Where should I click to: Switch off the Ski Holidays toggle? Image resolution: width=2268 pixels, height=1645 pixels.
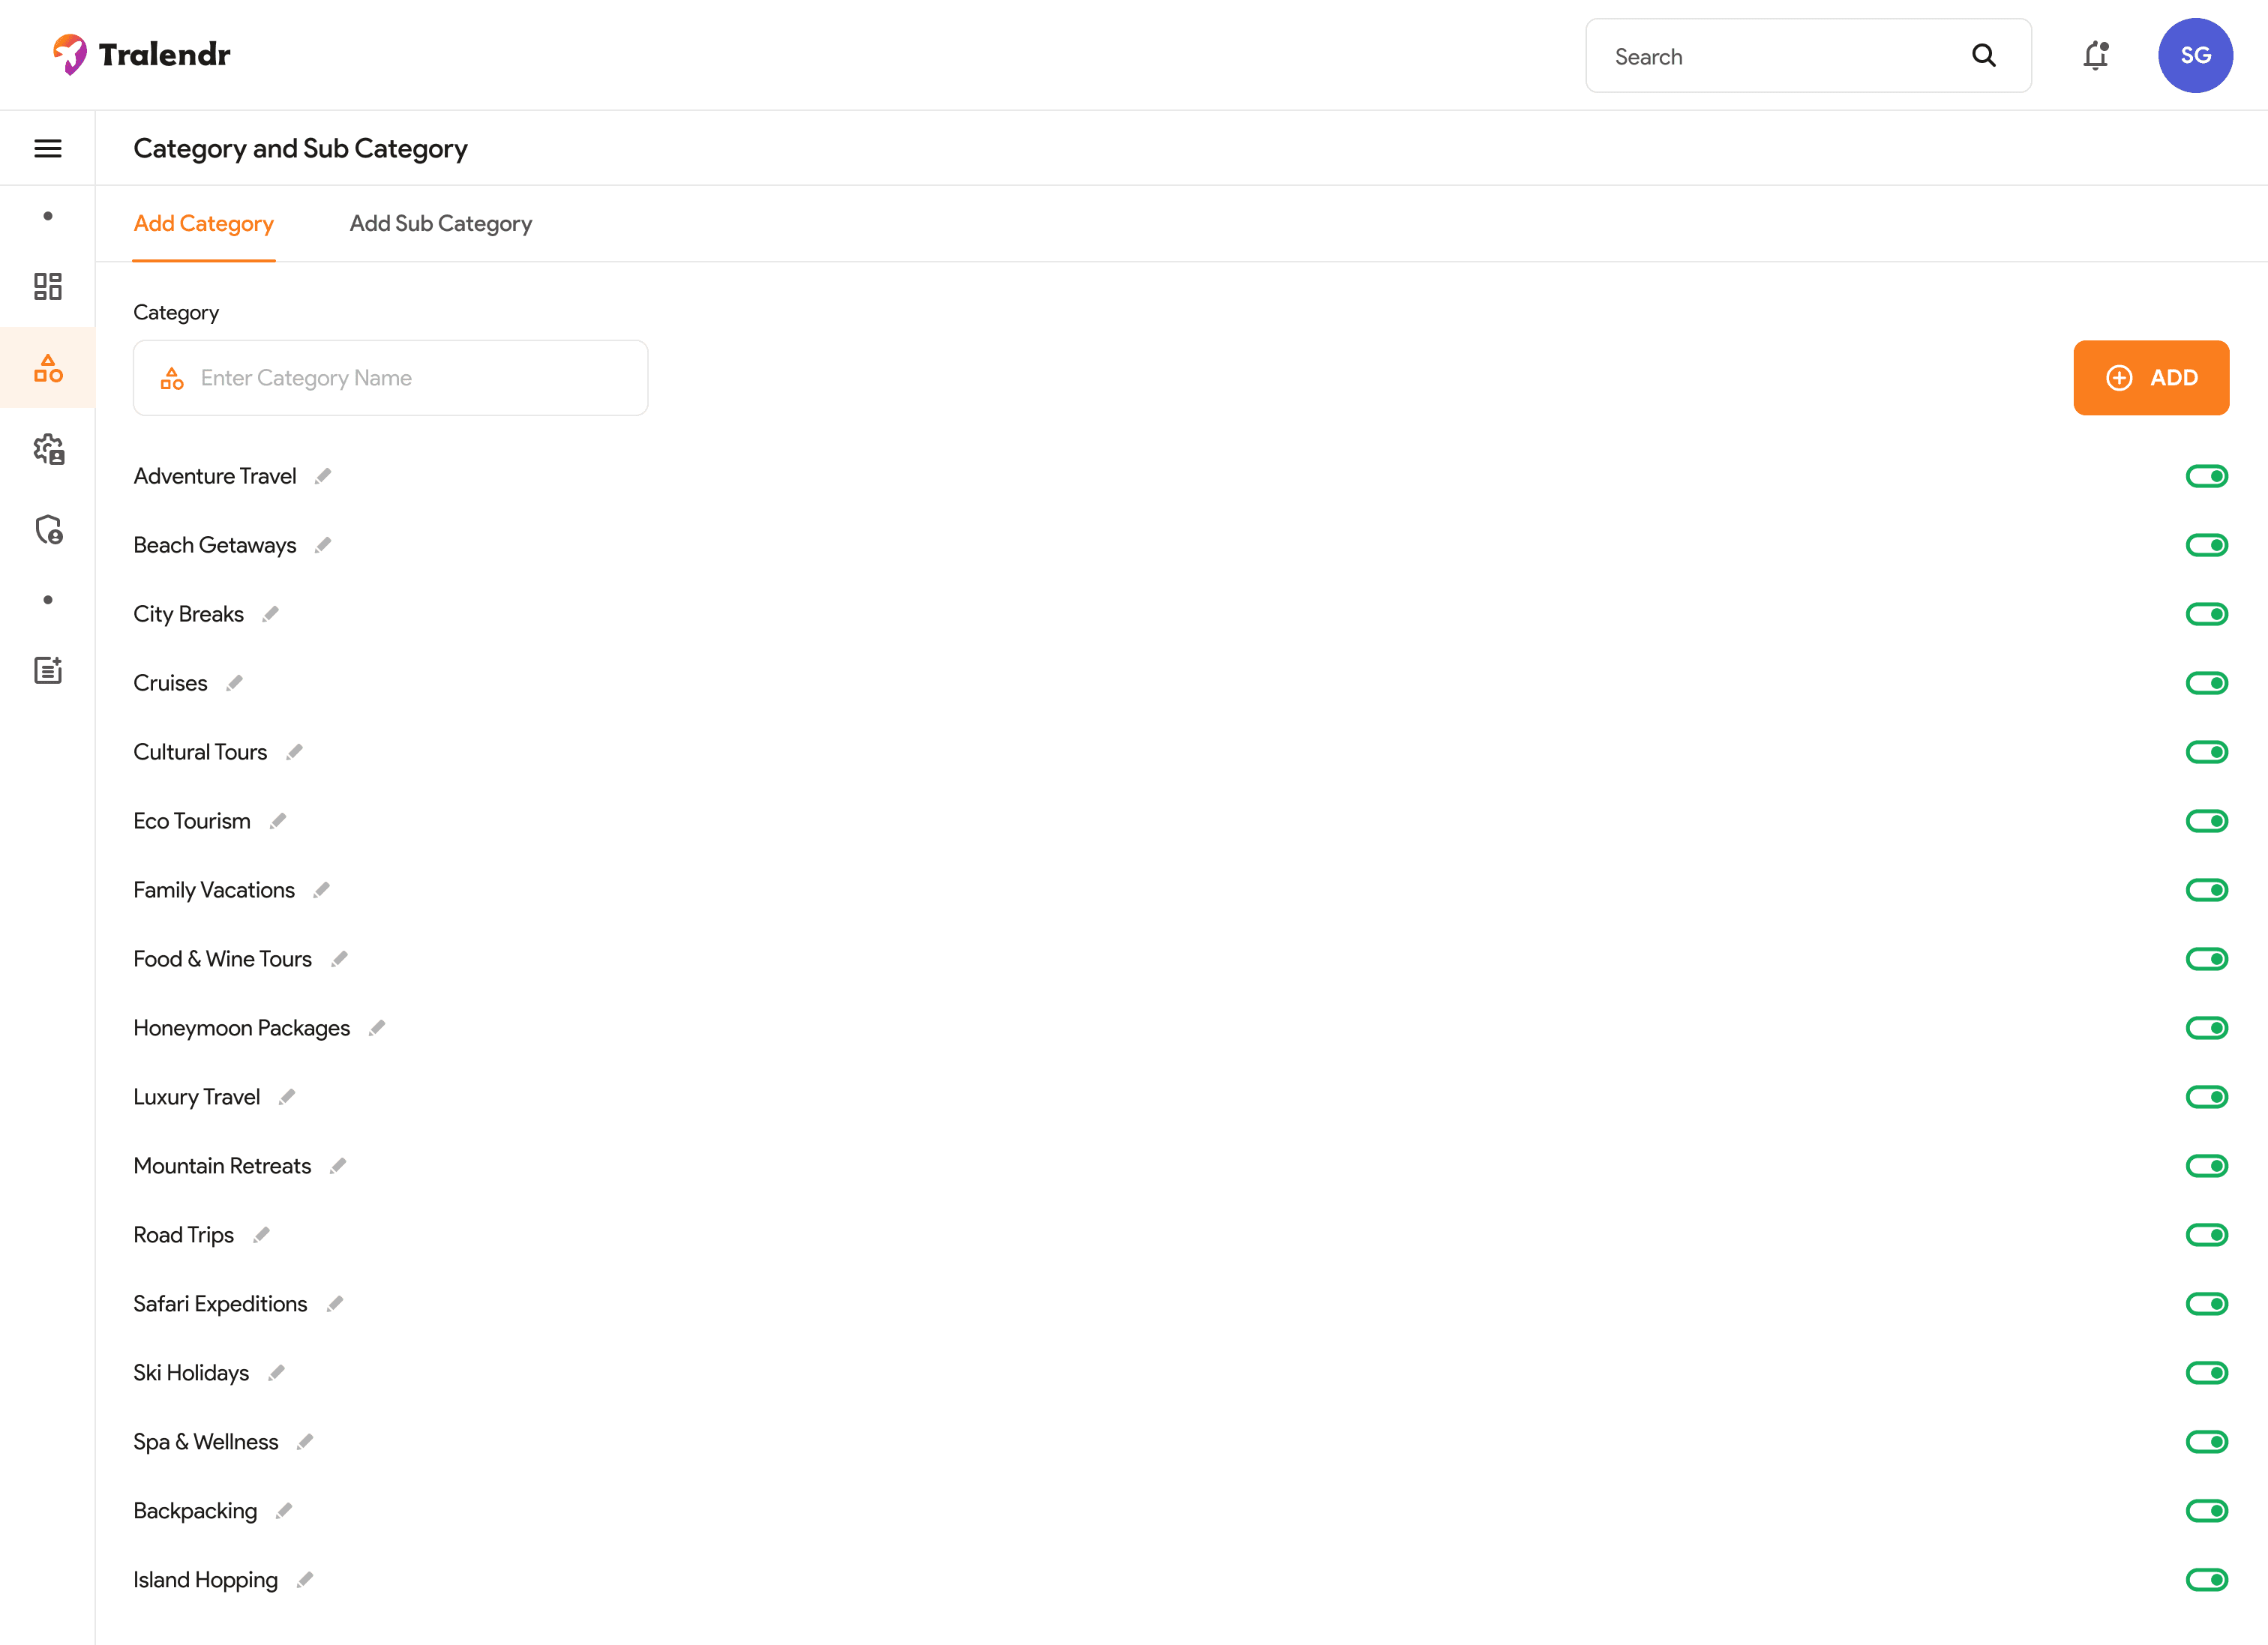point(2206,1373)
